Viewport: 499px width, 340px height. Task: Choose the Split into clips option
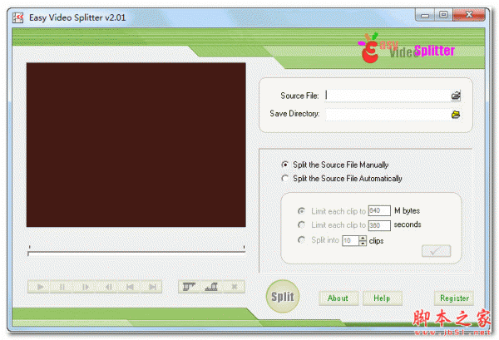click(301, 239)
